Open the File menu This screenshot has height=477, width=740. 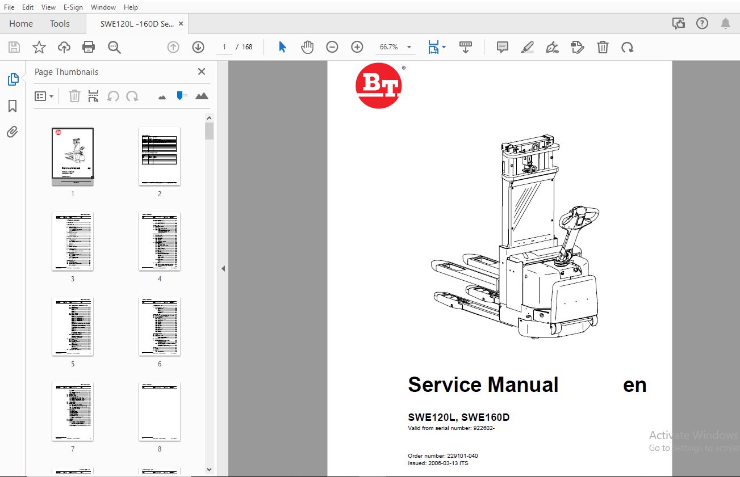[9, 7]
